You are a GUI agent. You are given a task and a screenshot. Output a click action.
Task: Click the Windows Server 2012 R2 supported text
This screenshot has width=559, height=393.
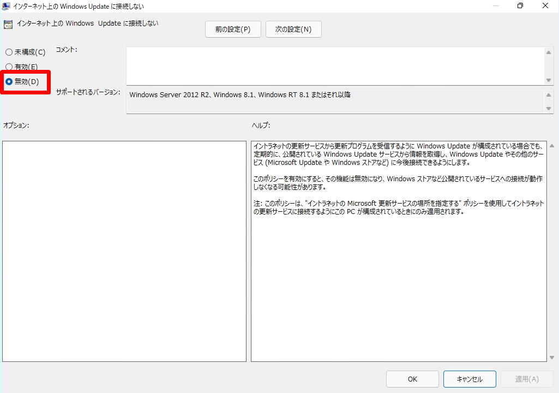tap(240, 94)
